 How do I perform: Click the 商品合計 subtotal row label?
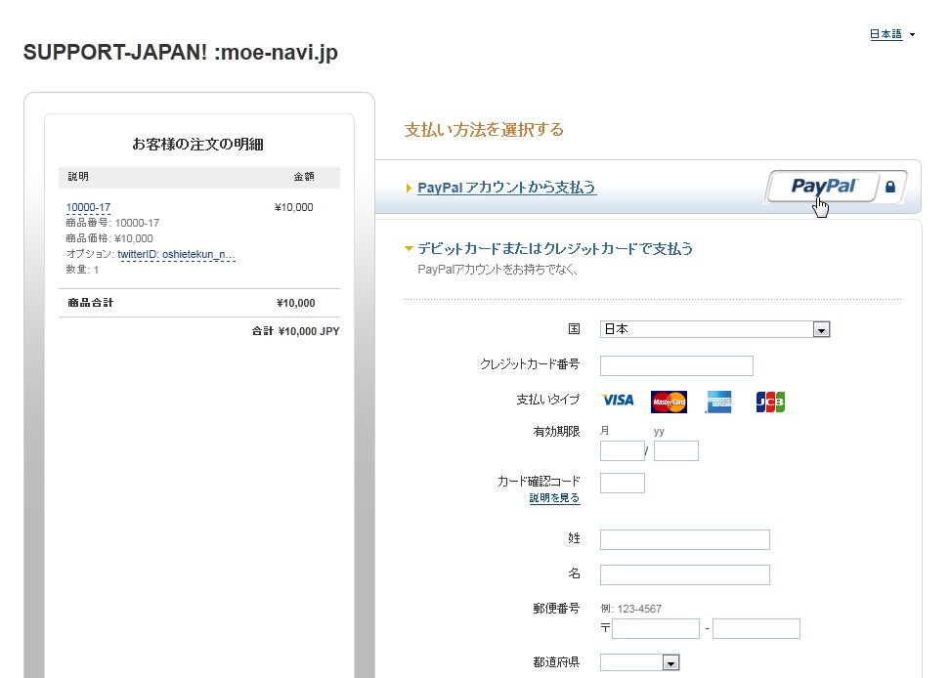(x=90, y=303)
